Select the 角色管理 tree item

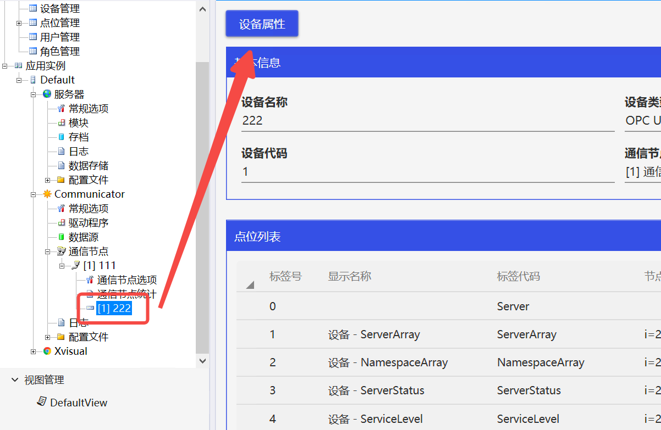click(60, 51)
